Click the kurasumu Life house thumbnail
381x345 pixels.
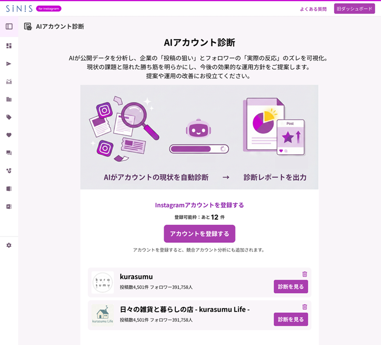point(103,315)
